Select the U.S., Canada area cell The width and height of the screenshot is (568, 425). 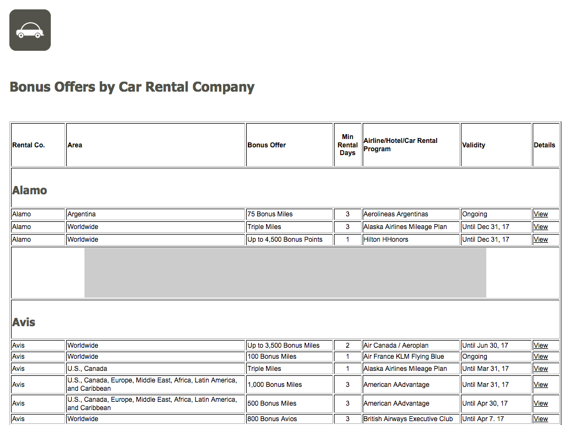click(x=156, y=369)
